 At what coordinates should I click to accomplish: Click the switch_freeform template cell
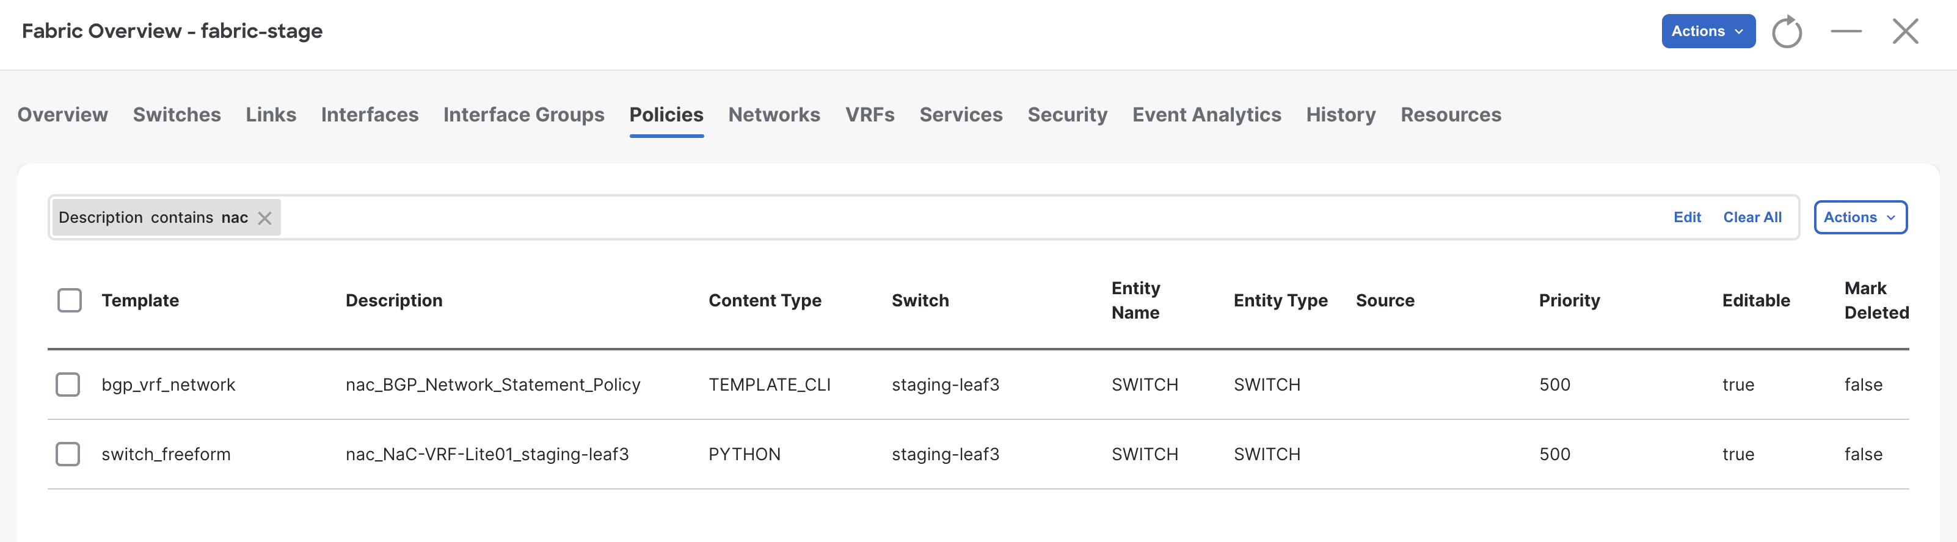point(166,454)
